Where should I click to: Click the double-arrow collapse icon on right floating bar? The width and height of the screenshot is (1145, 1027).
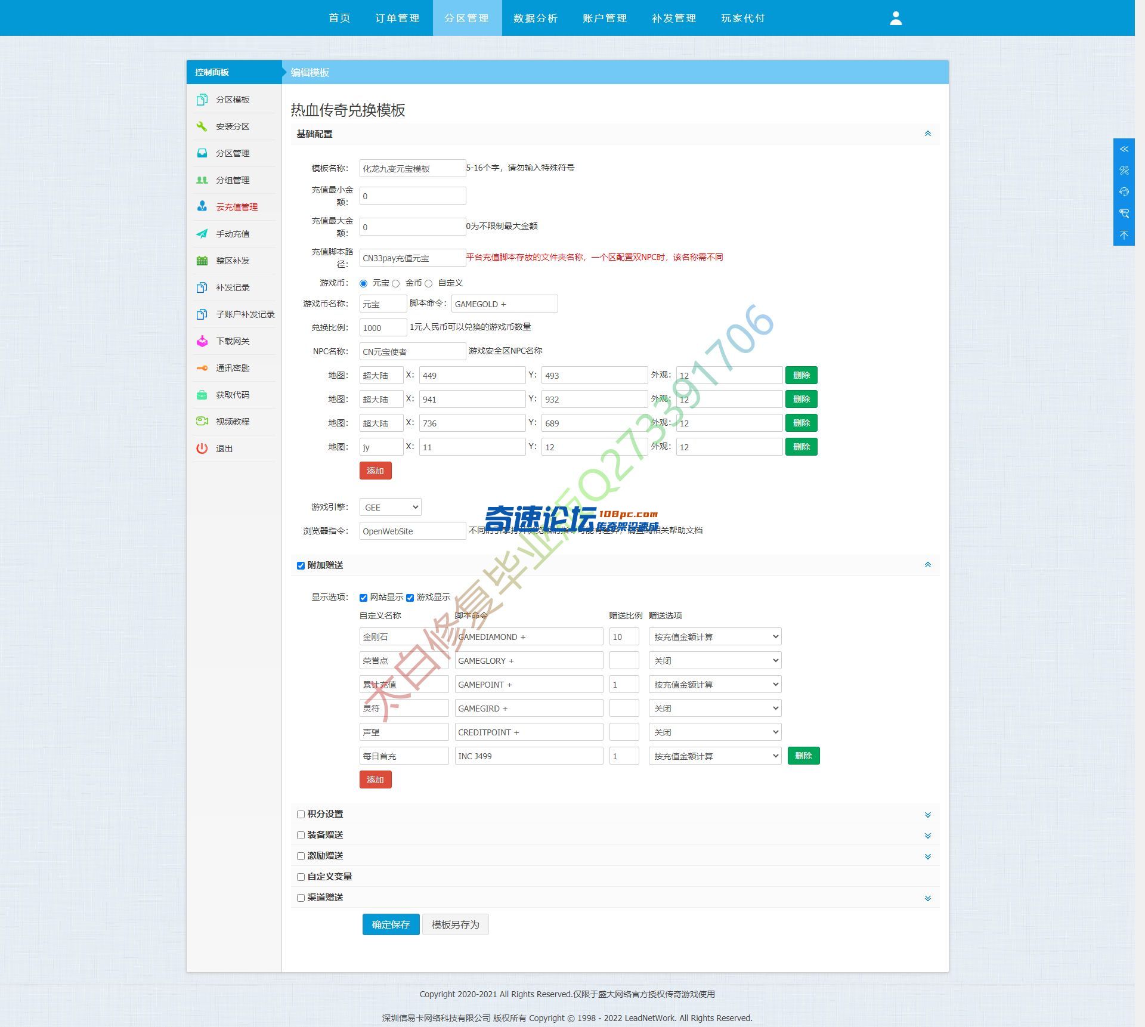[x=1124, y=149]
